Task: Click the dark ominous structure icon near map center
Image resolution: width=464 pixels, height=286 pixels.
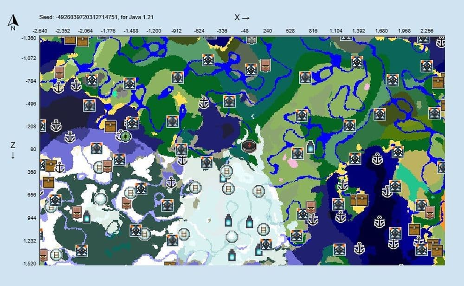Action: [249, 145]
